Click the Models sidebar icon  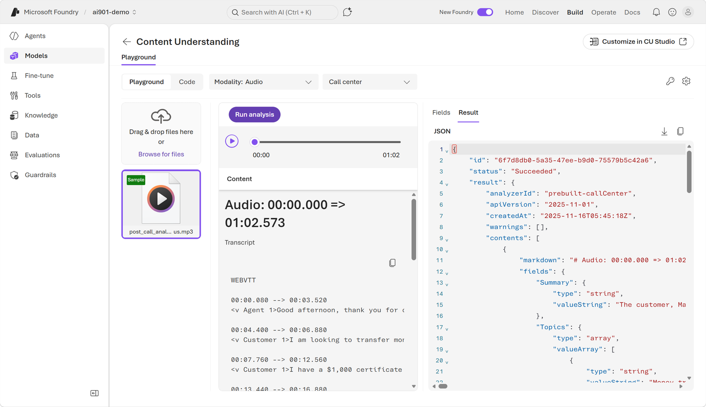pyautogui.click(x=14, y=55)
